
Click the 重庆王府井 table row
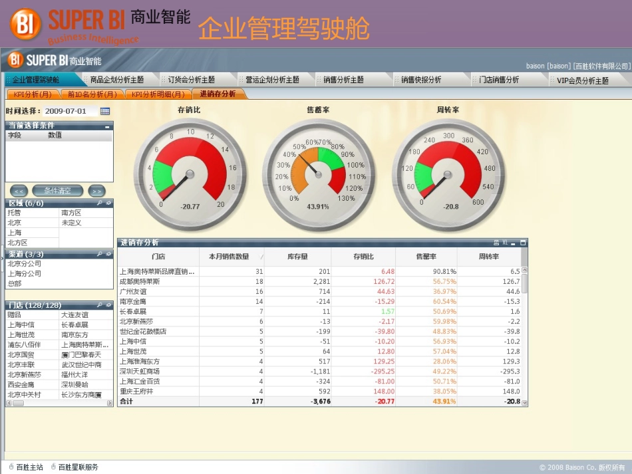pos(319,392)
